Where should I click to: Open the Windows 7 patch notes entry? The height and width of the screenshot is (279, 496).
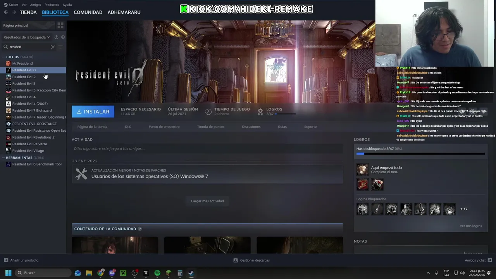tap(207, 174)
